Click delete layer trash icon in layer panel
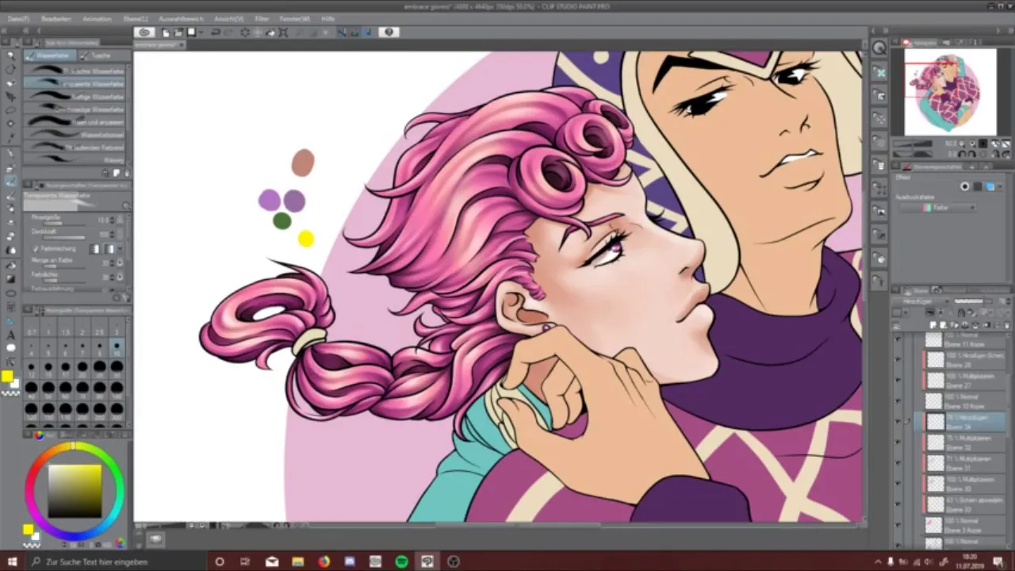The height and width of the screenshot is (571, 1015). [1006, 325]
